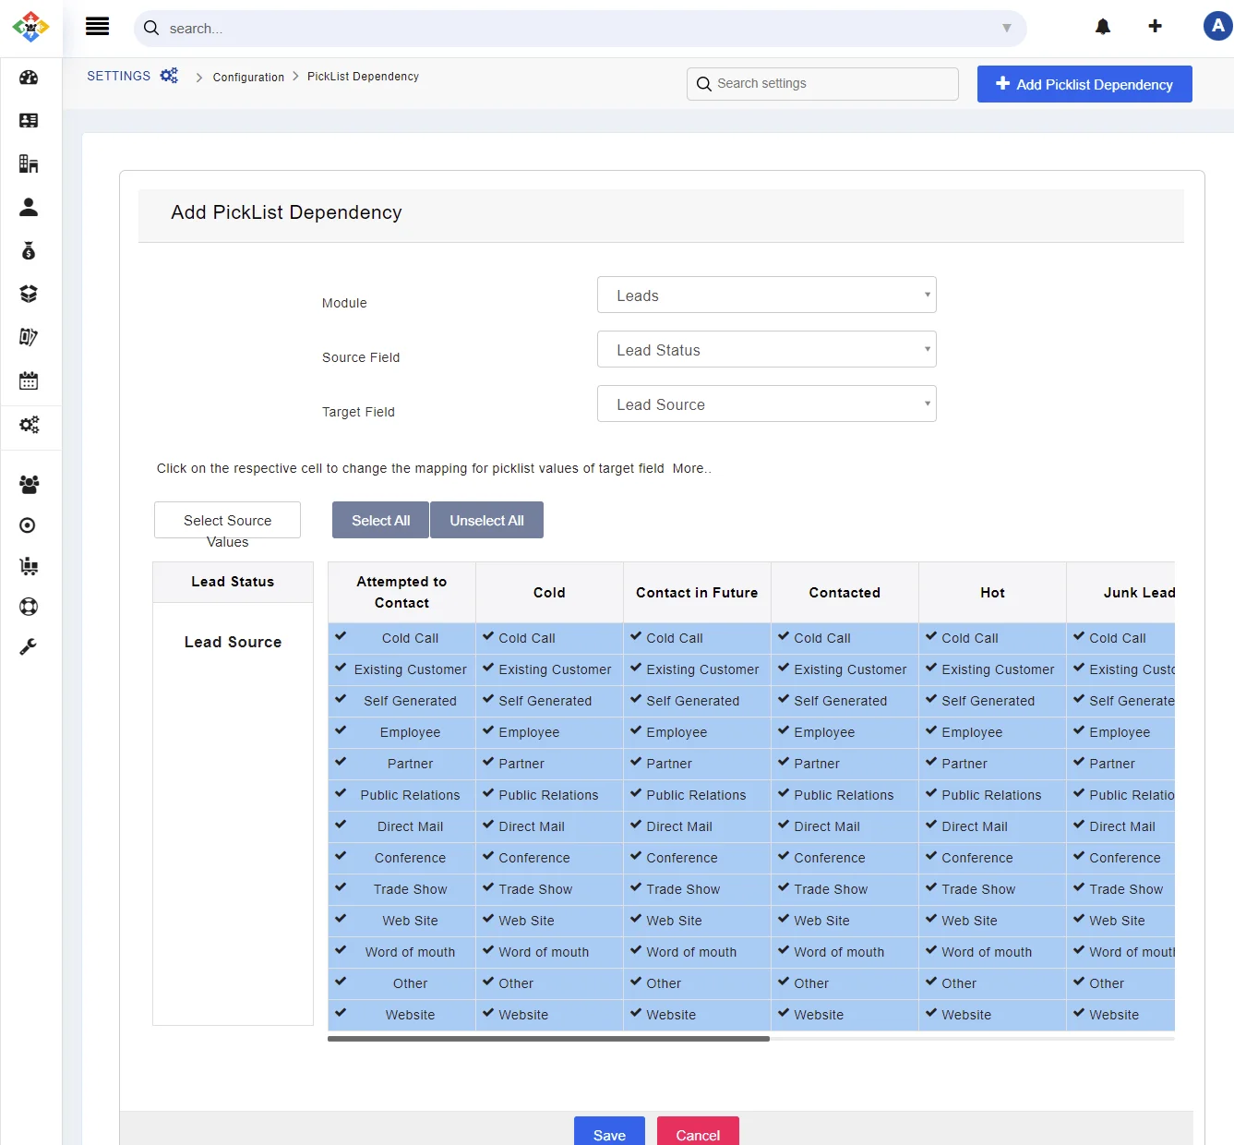Click the calendar icon in sidebar
The width and height of the screenshot is (1234, 1145).
coord(29,380)
